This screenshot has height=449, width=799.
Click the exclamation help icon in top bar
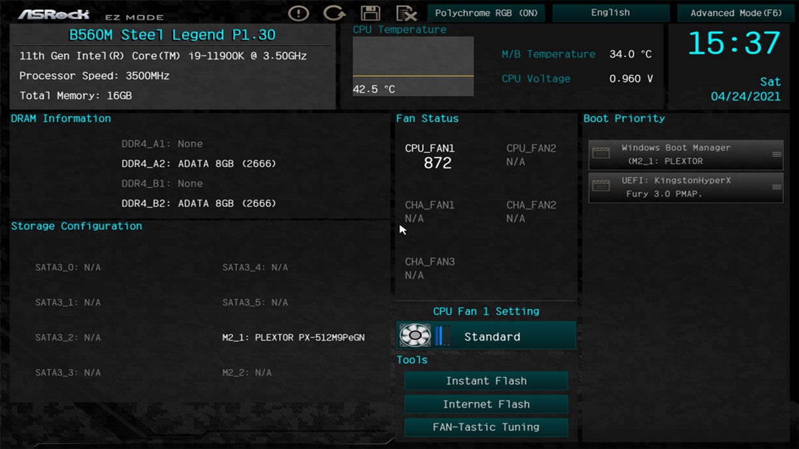click(299, 13)
